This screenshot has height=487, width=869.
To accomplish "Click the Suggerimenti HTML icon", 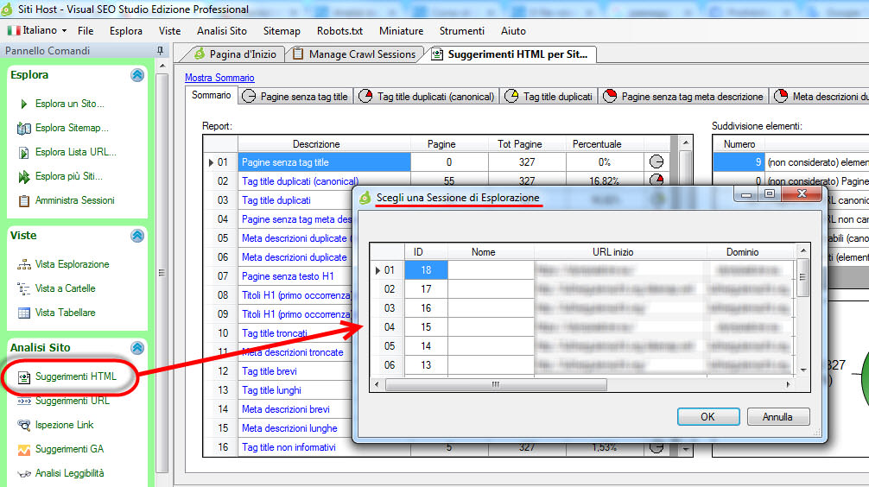I will [x=24, y=377].
